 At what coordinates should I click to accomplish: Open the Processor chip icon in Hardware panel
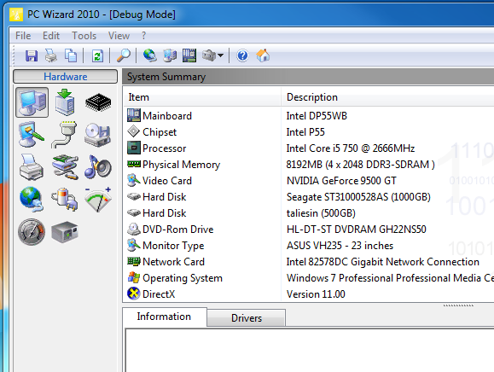point(98,102)
